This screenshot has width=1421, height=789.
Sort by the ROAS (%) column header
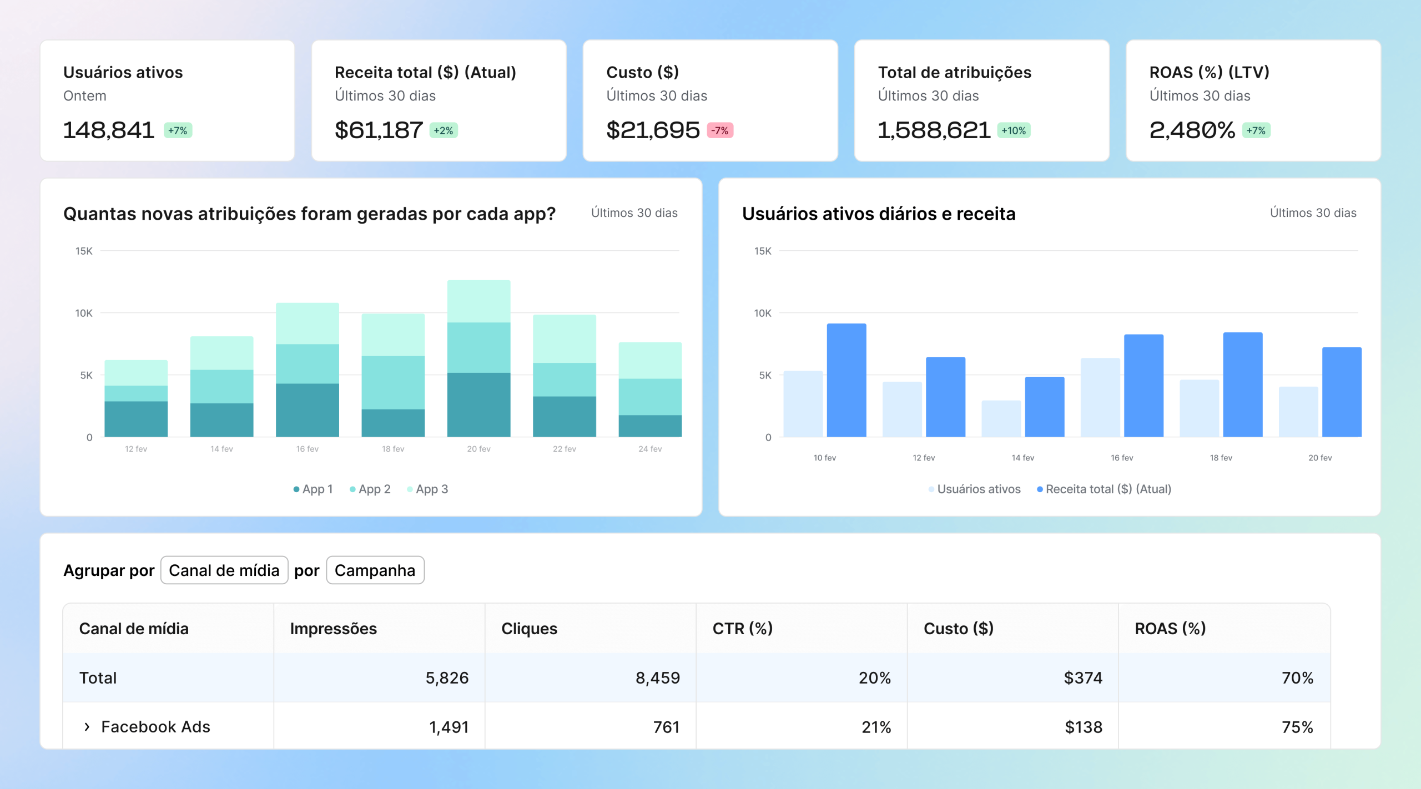point(1170,629)
